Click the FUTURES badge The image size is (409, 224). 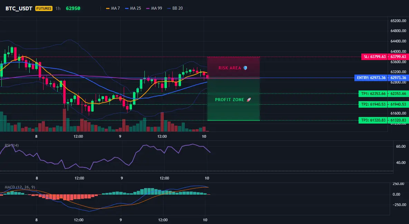pos(44,8)
